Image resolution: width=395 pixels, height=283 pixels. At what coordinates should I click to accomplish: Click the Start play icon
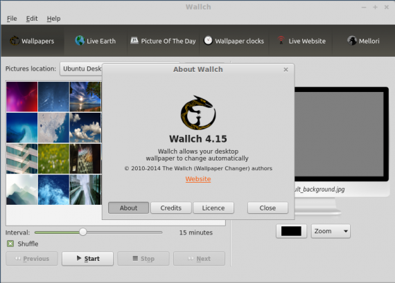(x=79, y=258)
